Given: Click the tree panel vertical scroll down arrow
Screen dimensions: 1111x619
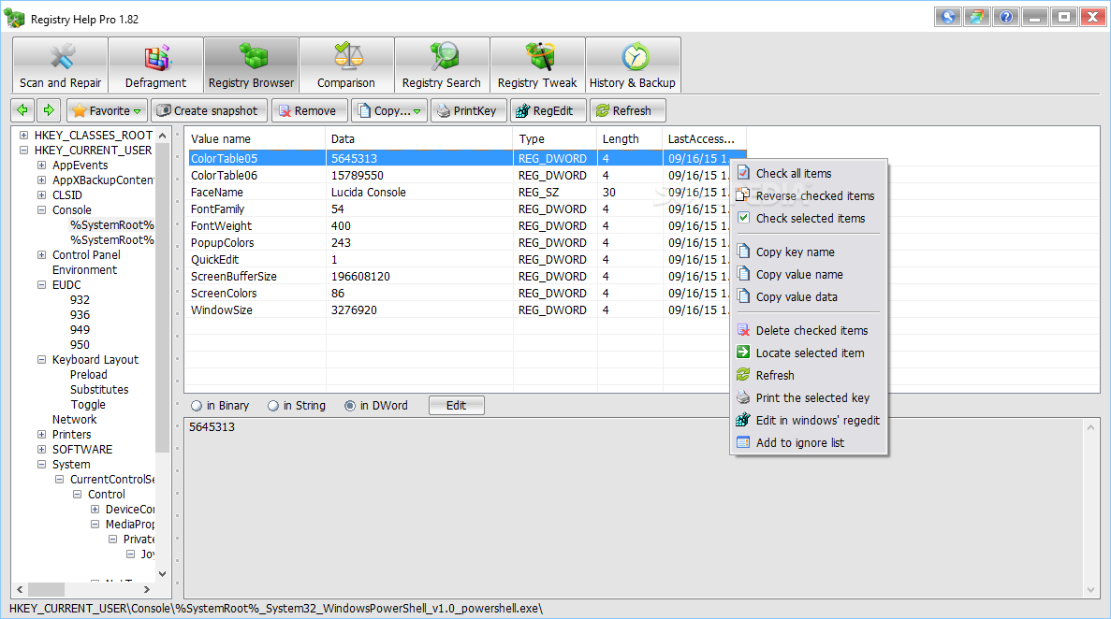Looking at the screenshot, I should click(162, 574).
